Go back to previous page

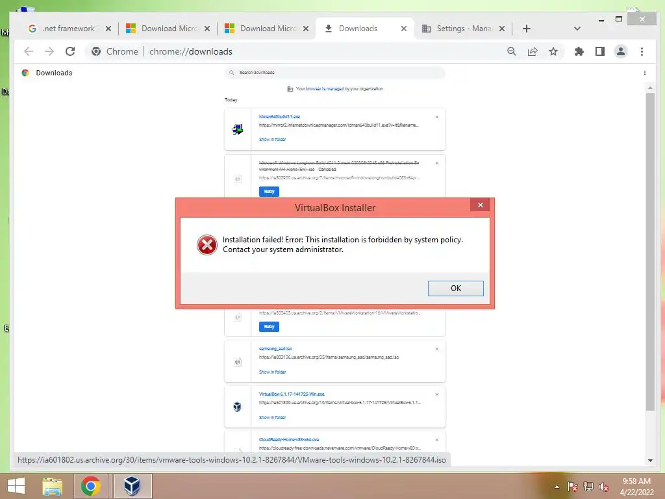click(x=29, y=51)
